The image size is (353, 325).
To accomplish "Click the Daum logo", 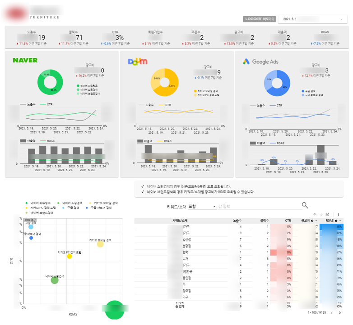I will 138,61.
